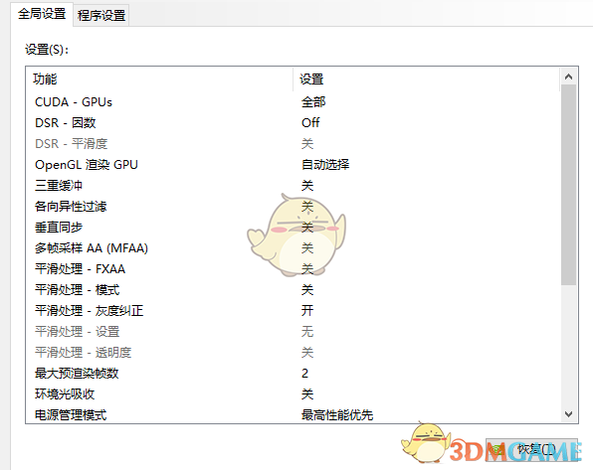Viewport: 593px width, 470px height.
Task: Click the Off value for DSR - 因数
Action: pyautogui.click(x=310, y=123)
